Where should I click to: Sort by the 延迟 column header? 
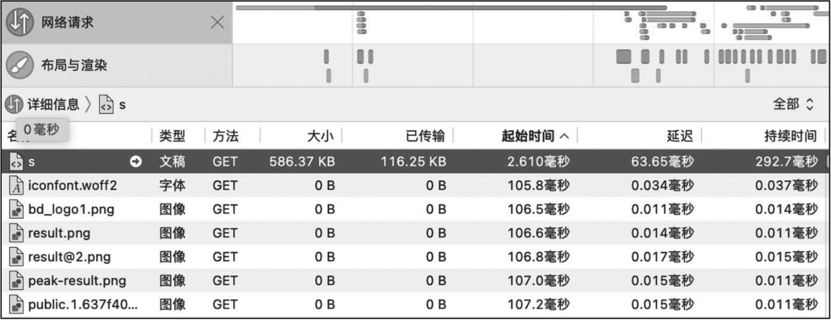tap(680, 136)
